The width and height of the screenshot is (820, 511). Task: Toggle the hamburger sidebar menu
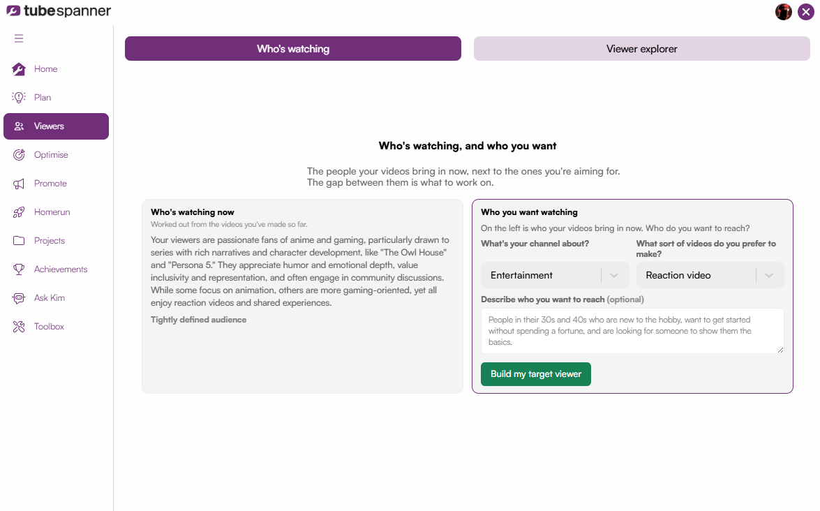[19, 38]
